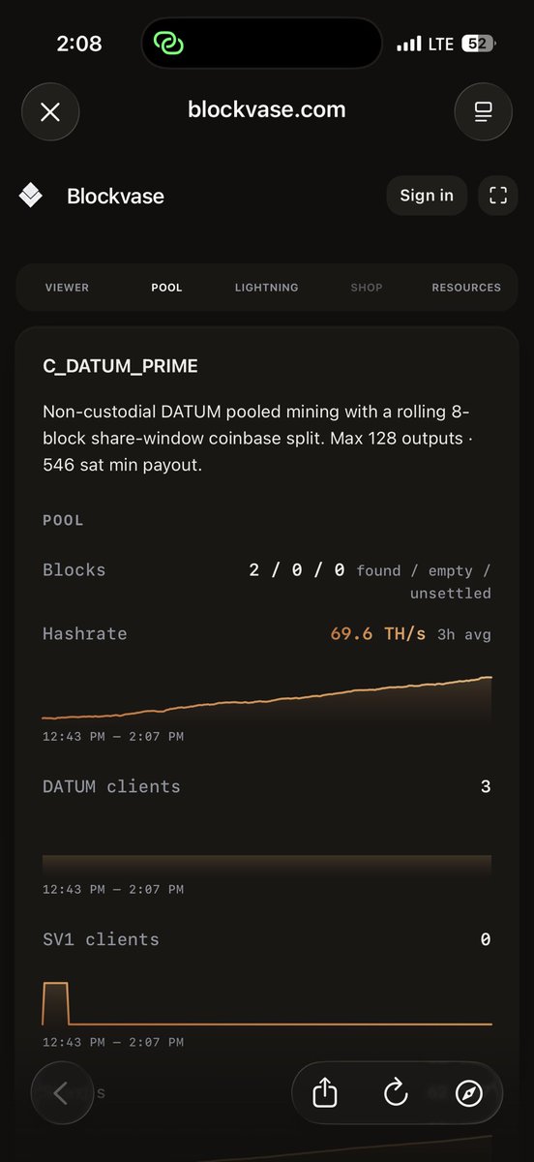The height and width of the screenshot is (1162, 534).
Task: Open the SHOP tab
Action: (367, 288)
